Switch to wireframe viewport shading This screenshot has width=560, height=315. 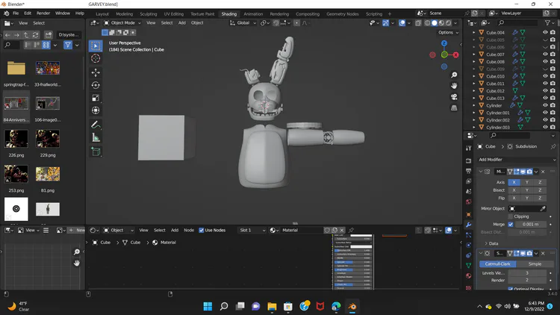[x=427, y=23]
